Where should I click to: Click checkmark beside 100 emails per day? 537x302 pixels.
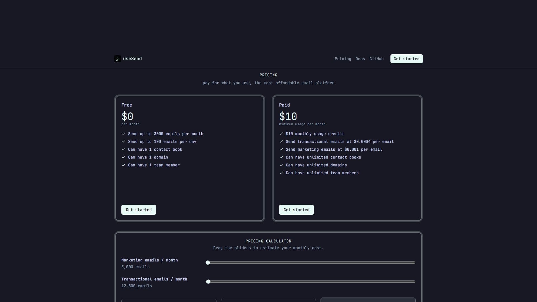coord(124,141)
